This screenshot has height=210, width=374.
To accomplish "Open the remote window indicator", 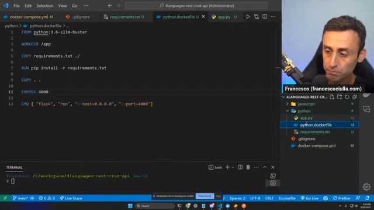I will point(5,198).
